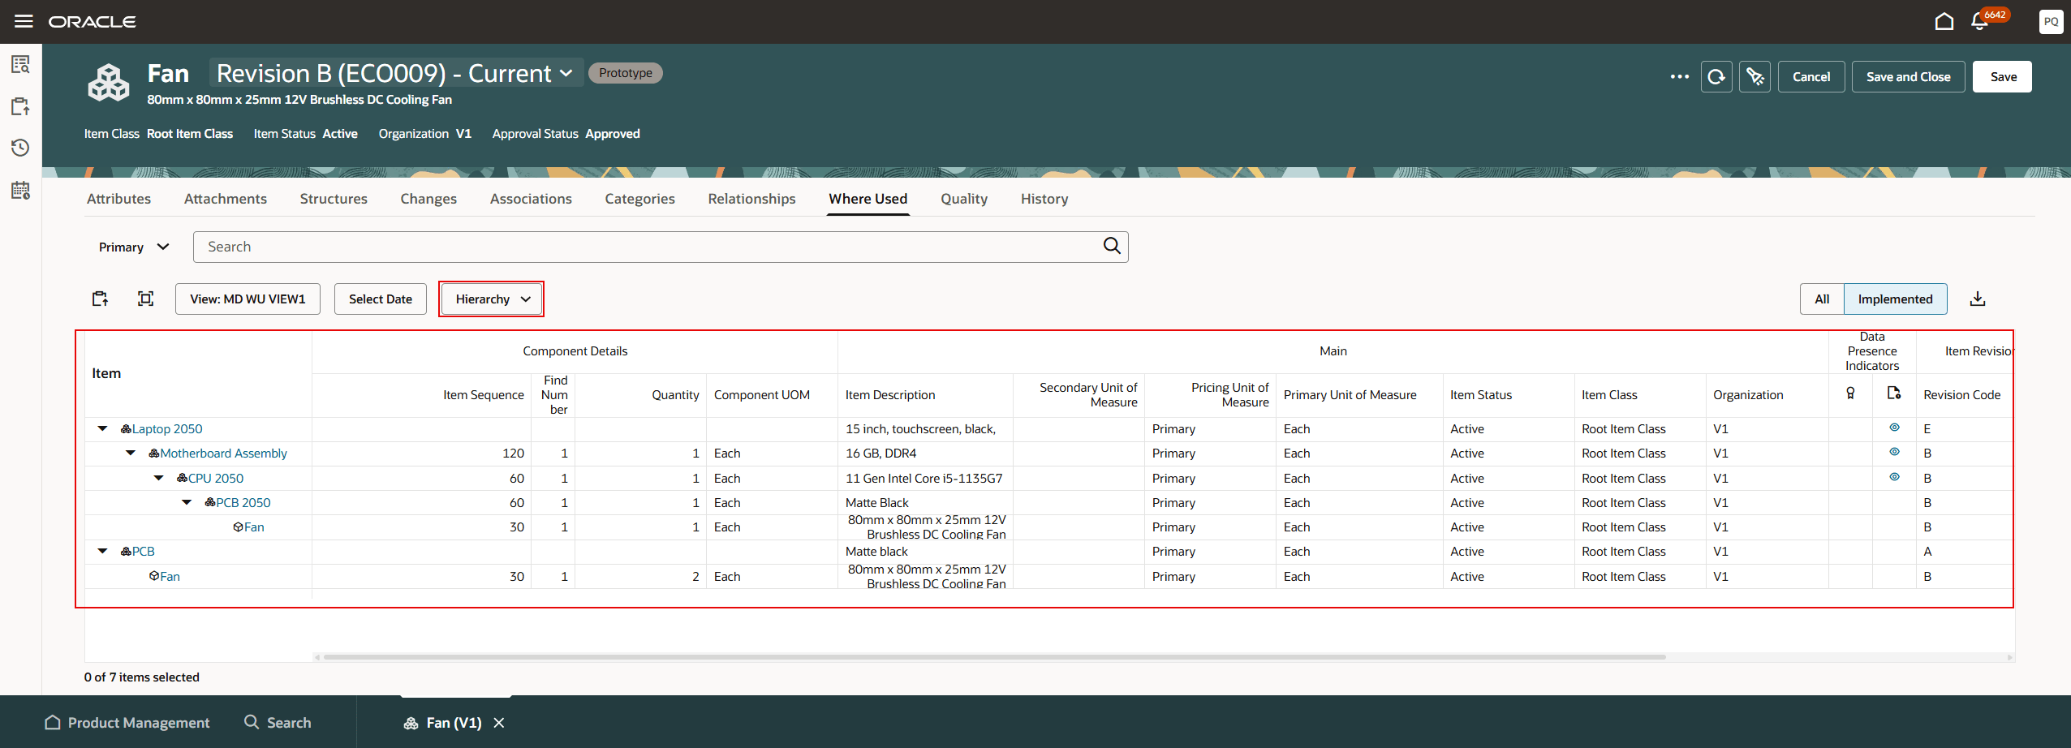Open the left sidebar history clock icon
This screenshot has width=2071, height=748.
coord(20,148)
